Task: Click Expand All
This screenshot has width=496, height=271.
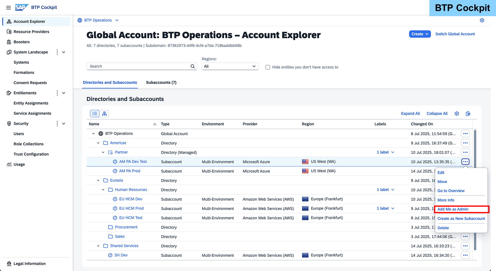Action: pos(410,114)
